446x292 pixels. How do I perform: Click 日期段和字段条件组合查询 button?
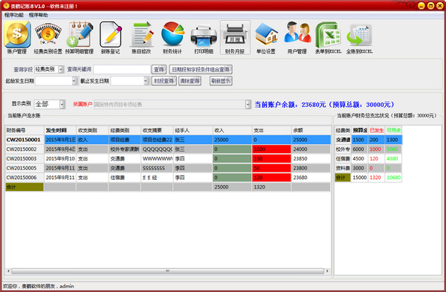point(201,69)
